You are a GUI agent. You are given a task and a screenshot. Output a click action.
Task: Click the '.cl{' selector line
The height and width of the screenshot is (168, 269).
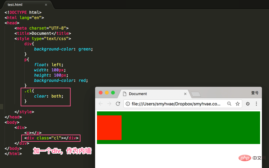point(29,91)
